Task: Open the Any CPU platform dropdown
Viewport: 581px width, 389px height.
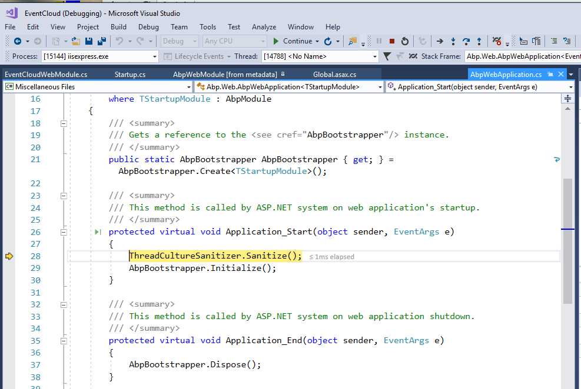Action: point(234,41)
